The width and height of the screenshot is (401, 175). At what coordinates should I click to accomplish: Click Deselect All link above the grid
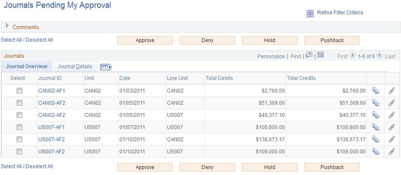[39, 40]
